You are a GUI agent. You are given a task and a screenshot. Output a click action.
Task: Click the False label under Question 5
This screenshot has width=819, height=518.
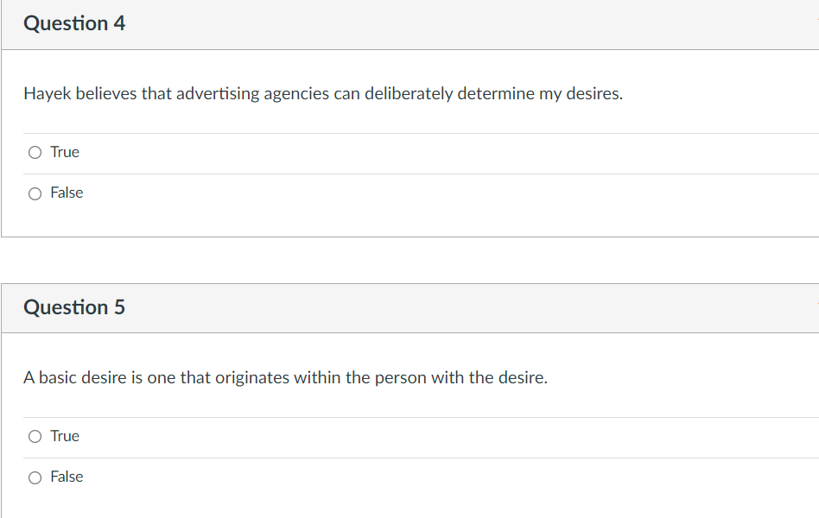coord(69,477)
